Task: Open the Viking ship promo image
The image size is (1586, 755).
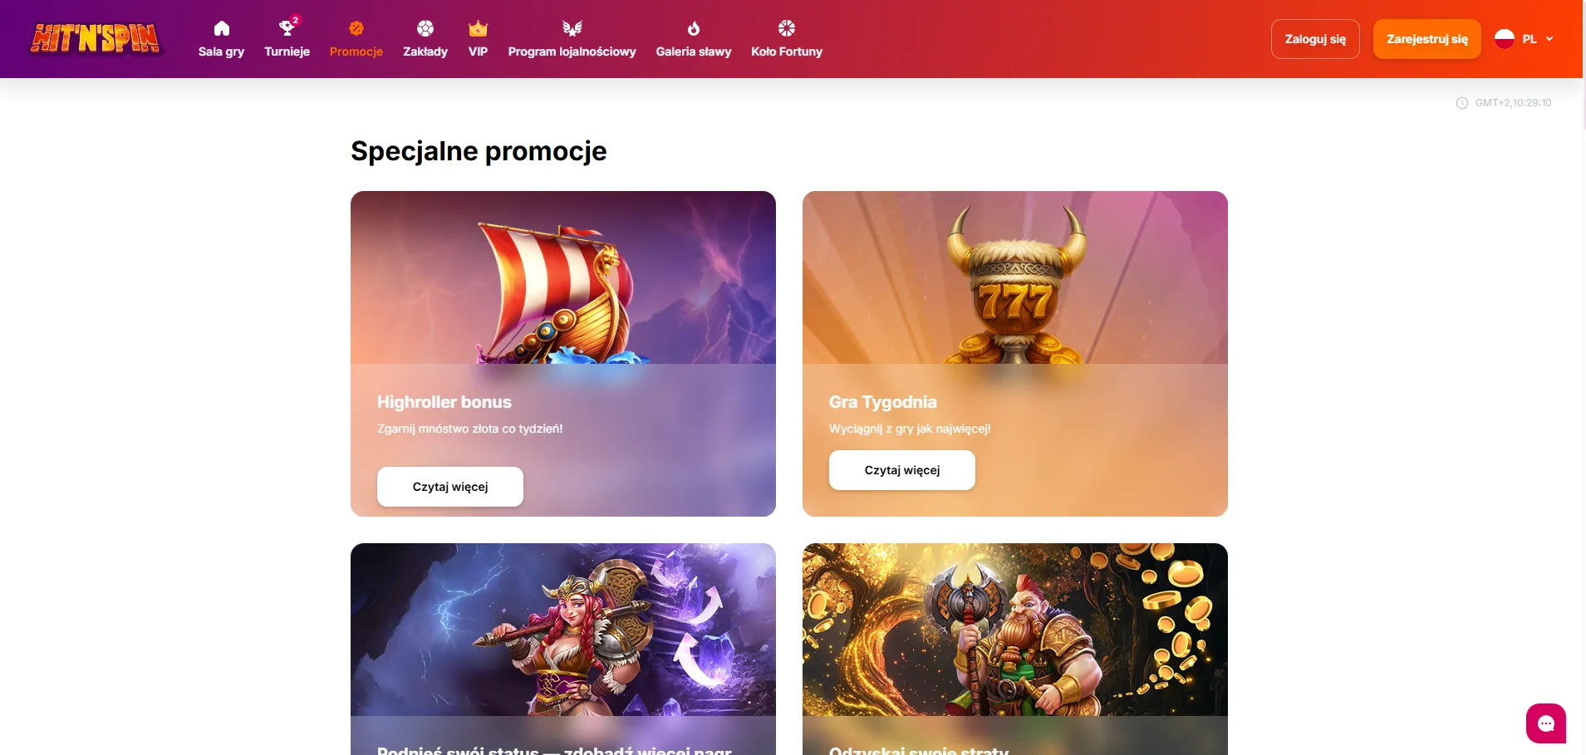Action: pos(563,277)
